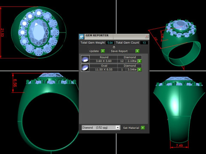Click the Total Gem Count label
The height and width of the screenshot is (154, 206).
pyautogui.click(x=127, y=43)
